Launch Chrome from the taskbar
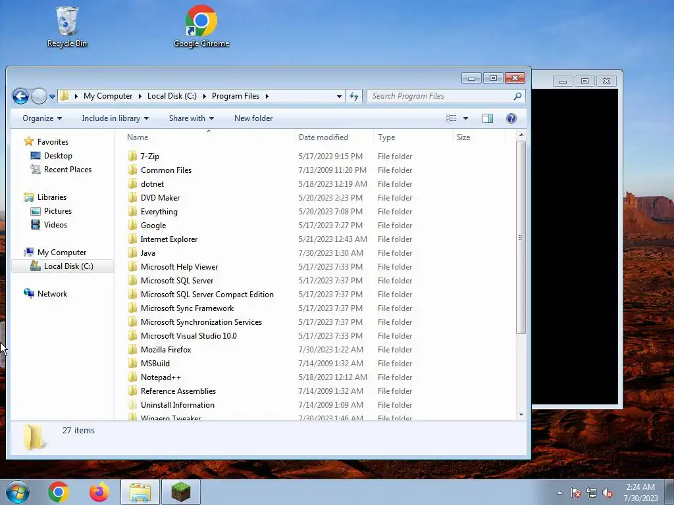The width and height of the screenshot is (674, 505). click(59, 492)
